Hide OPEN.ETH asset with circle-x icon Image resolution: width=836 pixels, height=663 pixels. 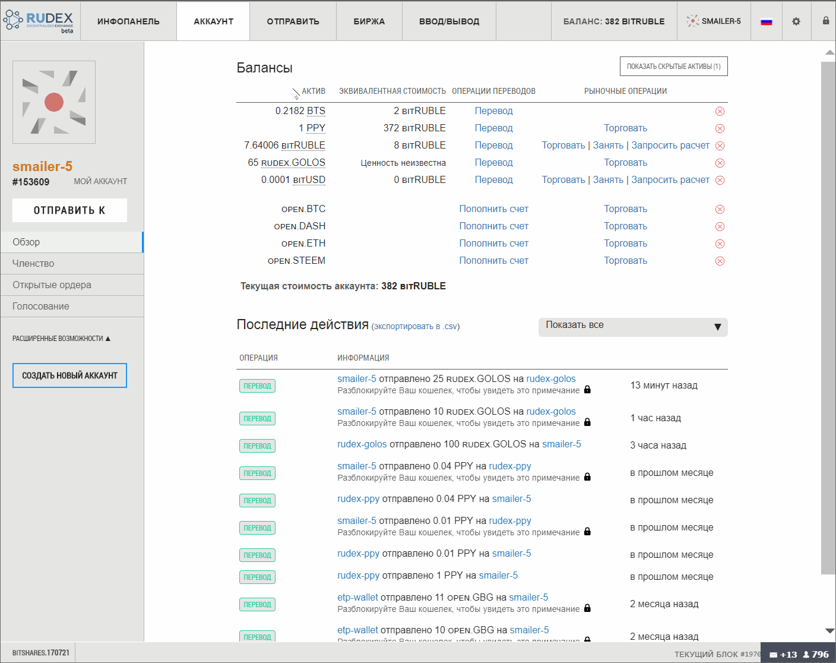click(720, 244)
